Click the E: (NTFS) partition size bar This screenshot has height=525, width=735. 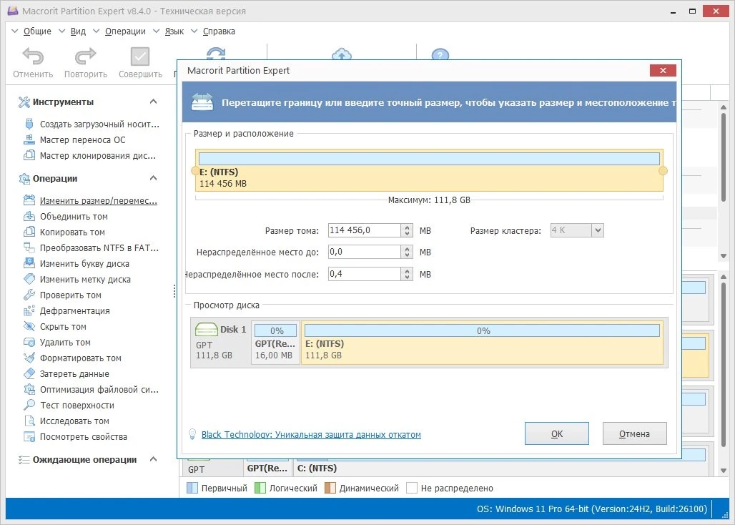pos(429,159)
